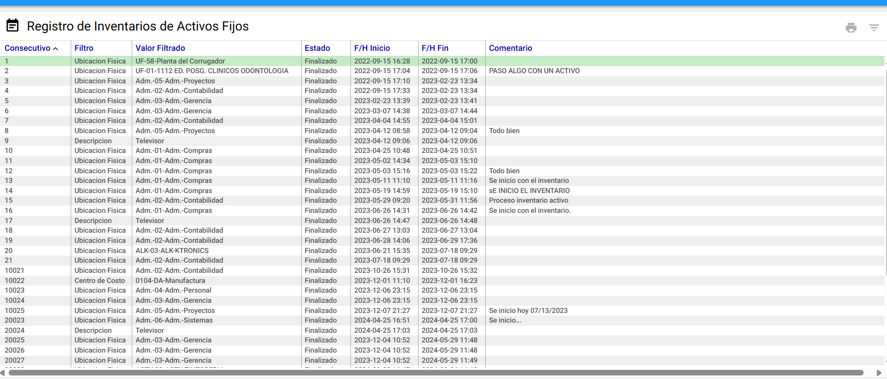887x379 pixels.
Task: Select Televisor value in row 17
Action: [x=150, y=221]
